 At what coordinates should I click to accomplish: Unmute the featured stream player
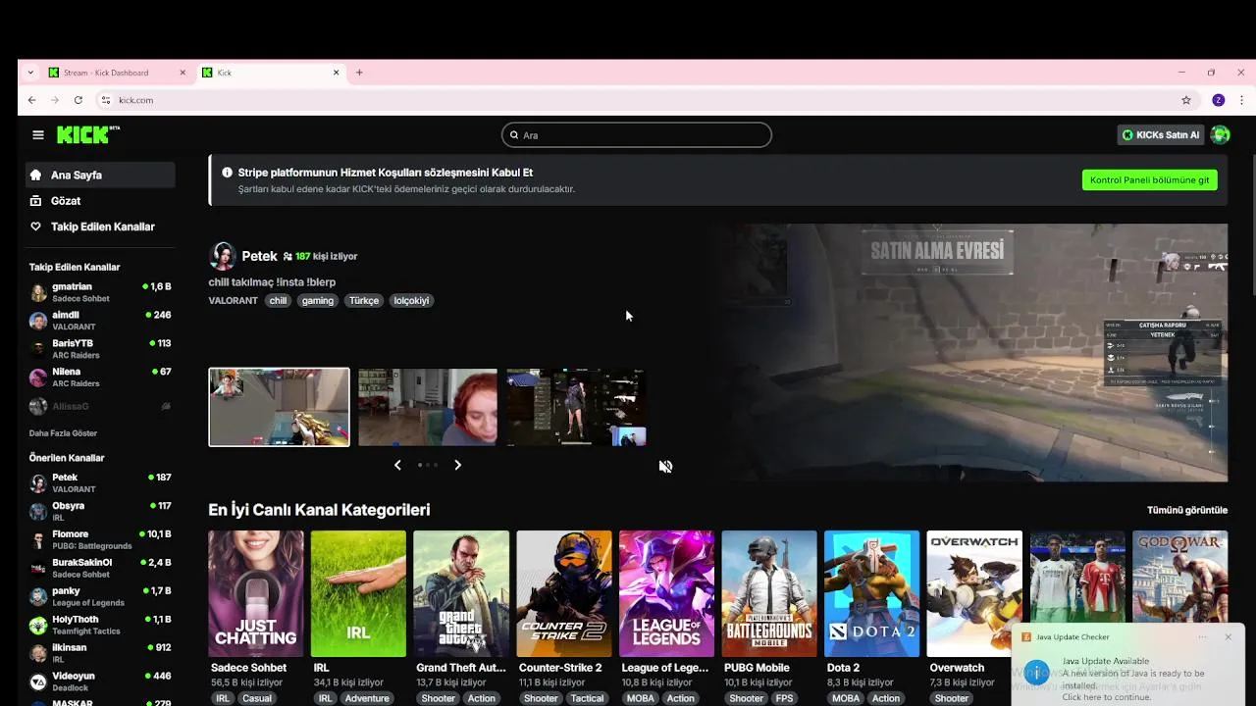(x=665, y=466)
